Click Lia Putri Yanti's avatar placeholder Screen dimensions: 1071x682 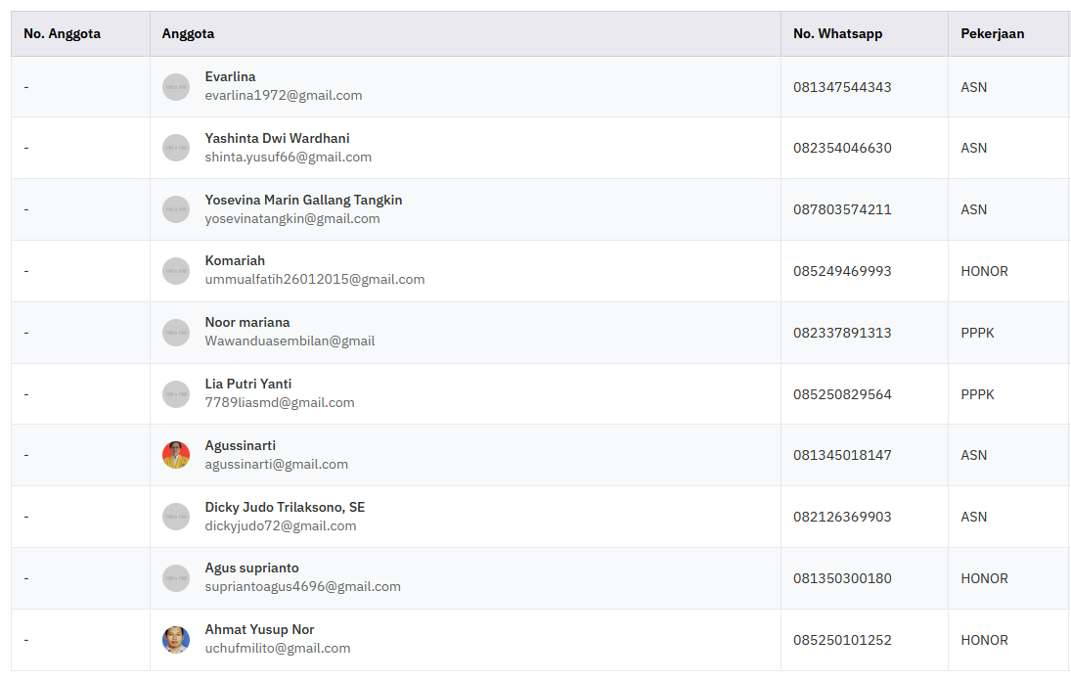176,394
